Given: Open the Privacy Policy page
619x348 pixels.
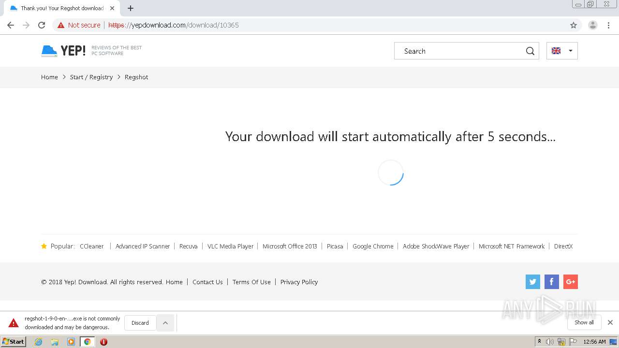Looking at the screenshot, I should pos(299,282).
